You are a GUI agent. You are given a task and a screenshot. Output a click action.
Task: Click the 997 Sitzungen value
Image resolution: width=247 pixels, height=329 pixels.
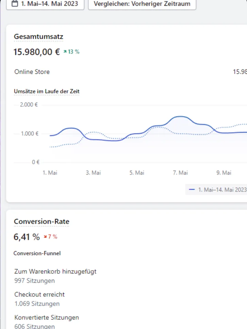tap(34, 281)
